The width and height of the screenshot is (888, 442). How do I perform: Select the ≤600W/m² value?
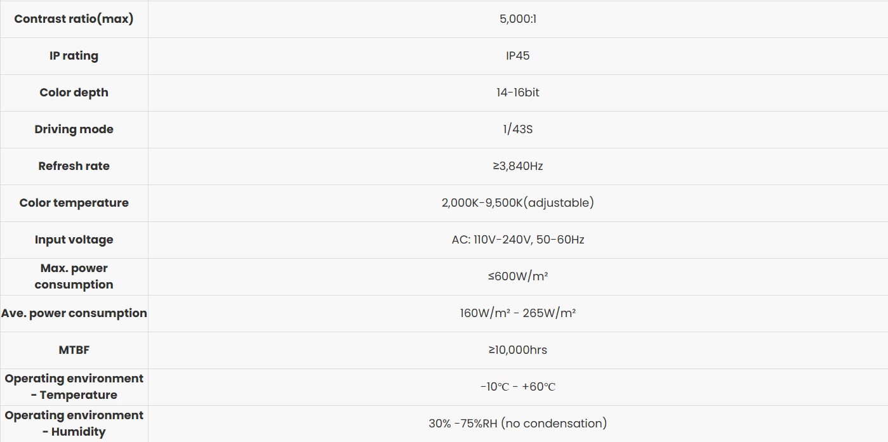(518, 276)
